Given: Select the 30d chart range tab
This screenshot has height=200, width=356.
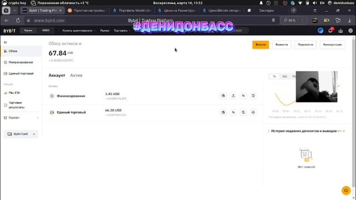Looking at the screenshot, I should 284,77.
